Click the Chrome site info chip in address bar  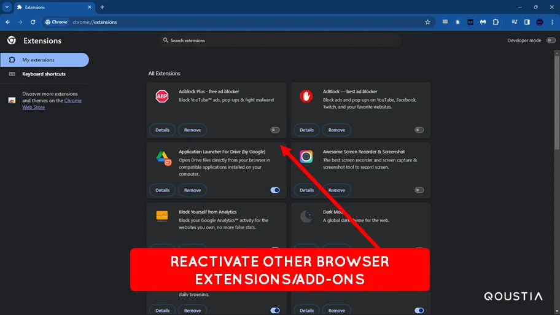point(56,22)
